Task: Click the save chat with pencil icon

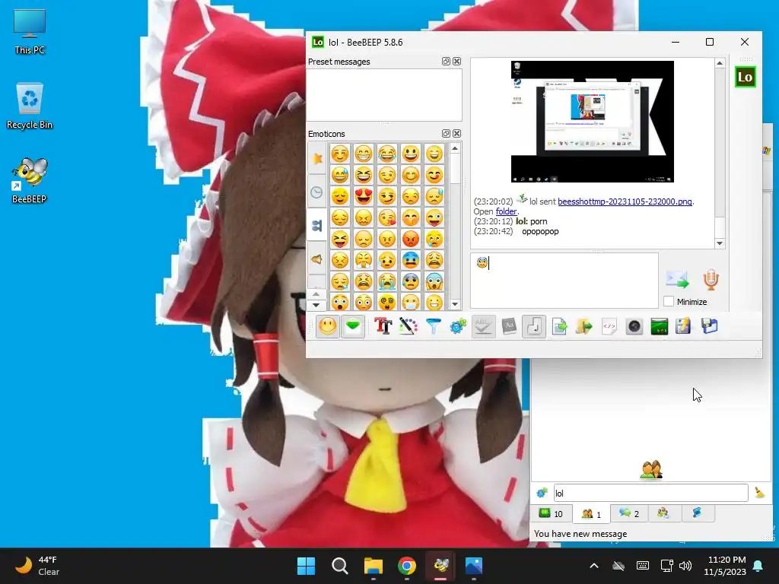Action: pos(684,326)
